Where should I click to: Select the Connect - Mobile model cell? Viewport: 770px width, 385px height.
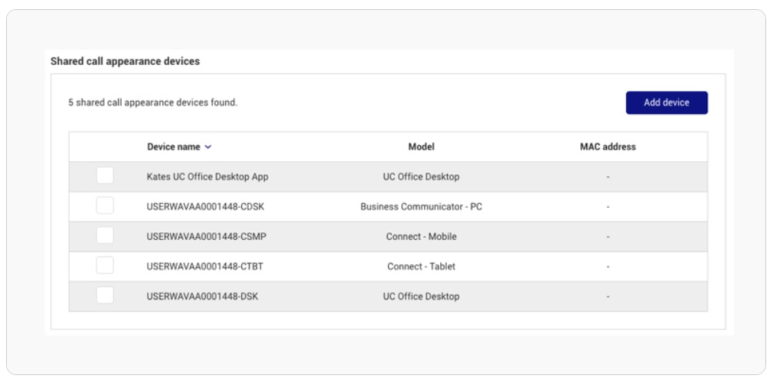421,237
